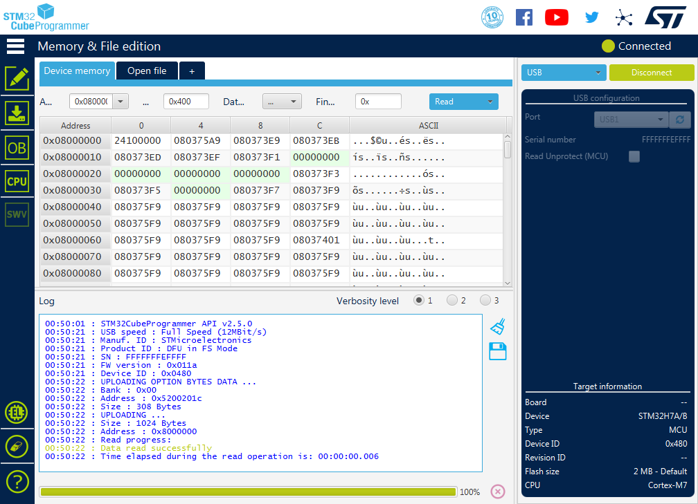Select cell 08037401 in row 0x08000060
This screenshot has width=698, height=504.
pyautogui.click(x=319, y=241)
